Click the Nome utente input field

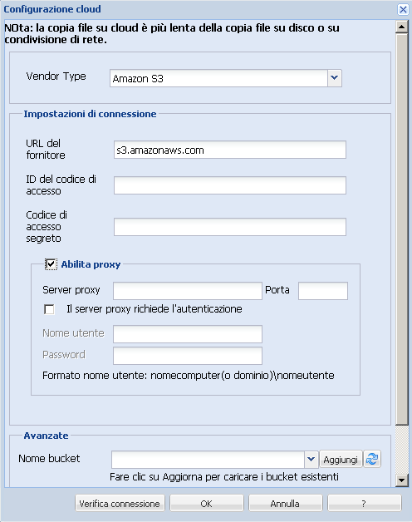tap(188, 334)
